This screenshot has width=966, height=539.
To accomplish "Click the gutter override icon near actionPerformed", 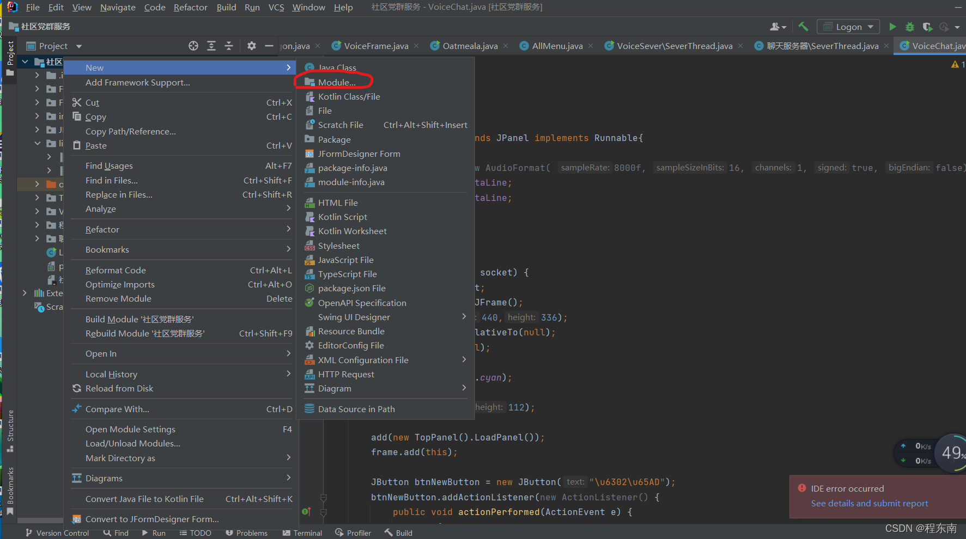I will coord(306,512).
